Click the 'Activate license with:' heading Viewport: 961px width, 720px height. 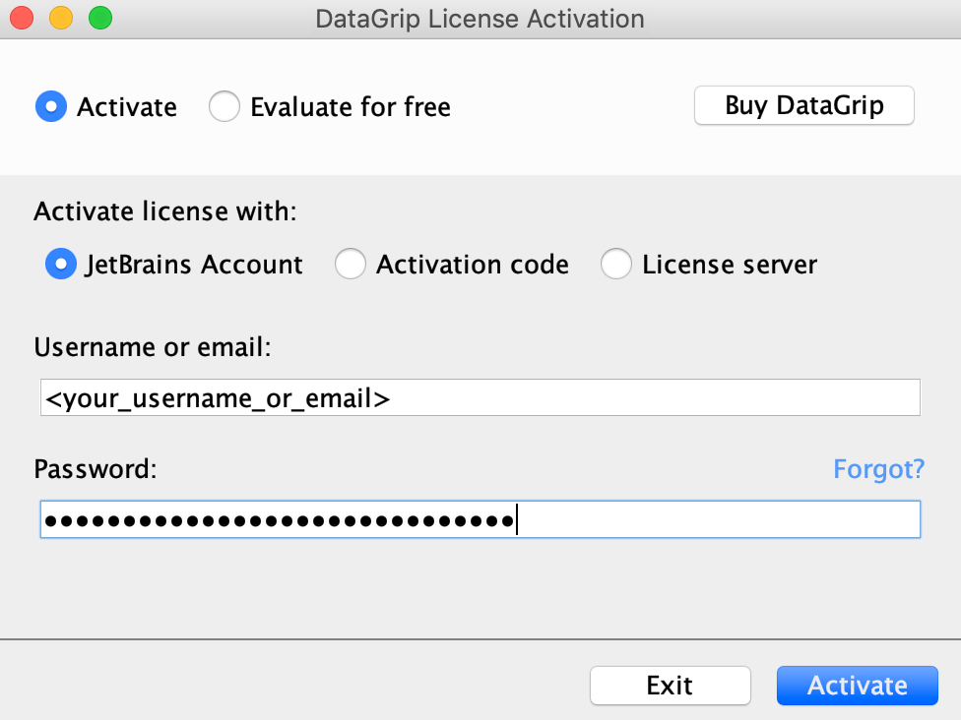[165, 211]
